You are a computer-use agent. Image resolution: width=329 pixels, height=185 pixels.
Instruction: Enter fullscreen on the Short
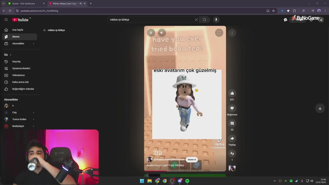tap(219, 33)
